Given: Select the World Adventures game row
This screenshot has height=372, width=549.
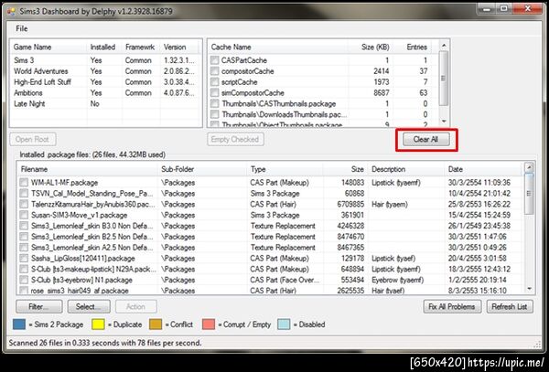Looking at the screenshot, I should click(105, 71).
